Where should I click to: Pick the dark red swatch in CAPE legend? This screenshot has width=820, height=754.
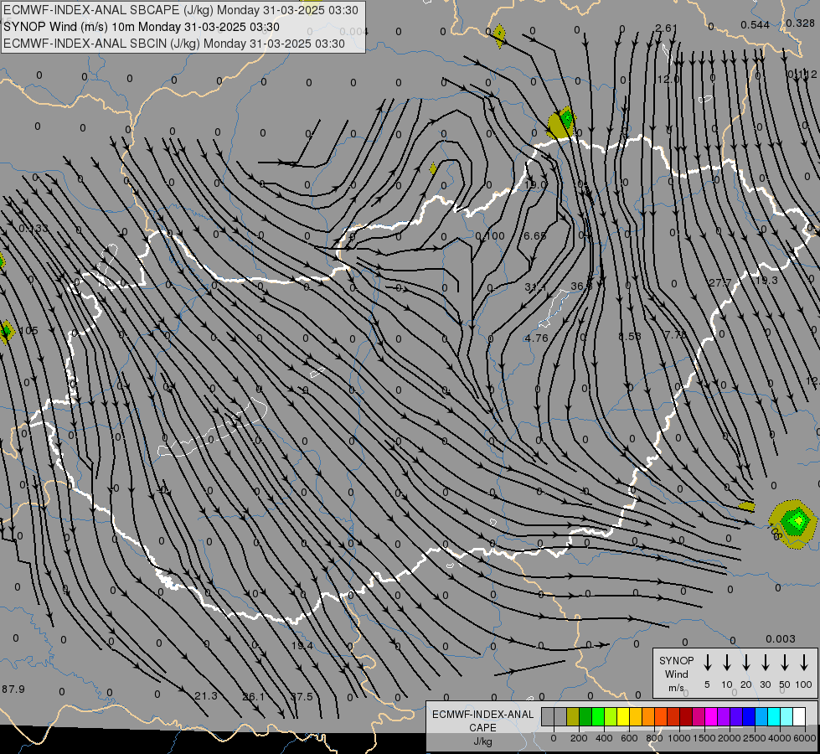[x=686, y=717]
